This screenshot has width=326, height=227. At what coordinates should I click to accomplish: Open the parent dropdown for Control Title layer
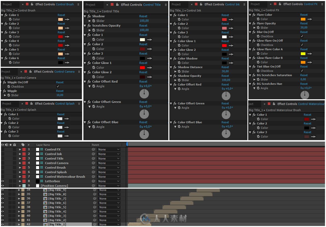[109, 158]
